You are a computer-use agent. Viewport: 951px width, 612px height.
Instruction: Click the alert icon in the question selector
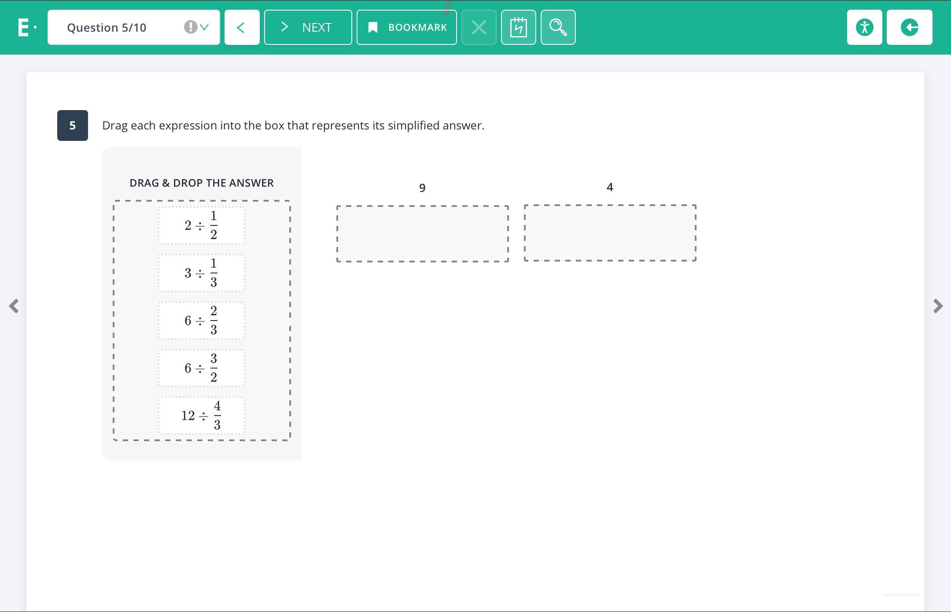tap(190, 27)
